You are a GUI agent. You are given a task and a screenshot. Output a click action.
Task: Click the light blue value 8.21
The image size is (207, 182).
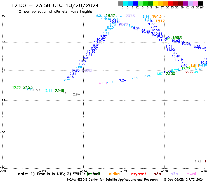67,80
